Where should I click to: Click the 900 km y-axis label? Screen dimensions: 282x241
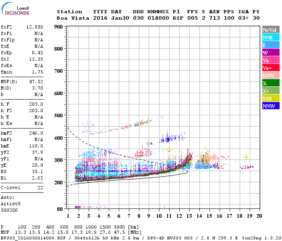pos(58,27)
